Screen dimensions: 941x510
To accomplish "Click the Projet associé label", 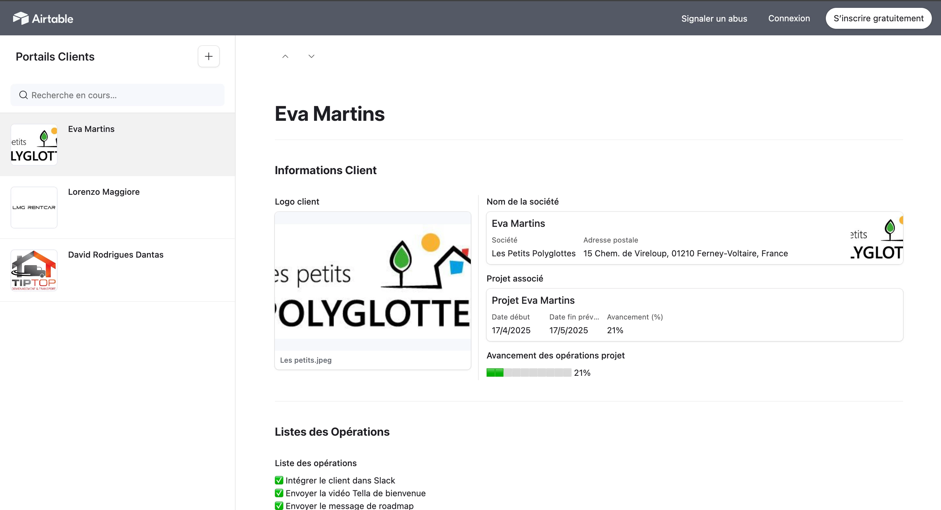I will 515,279.
